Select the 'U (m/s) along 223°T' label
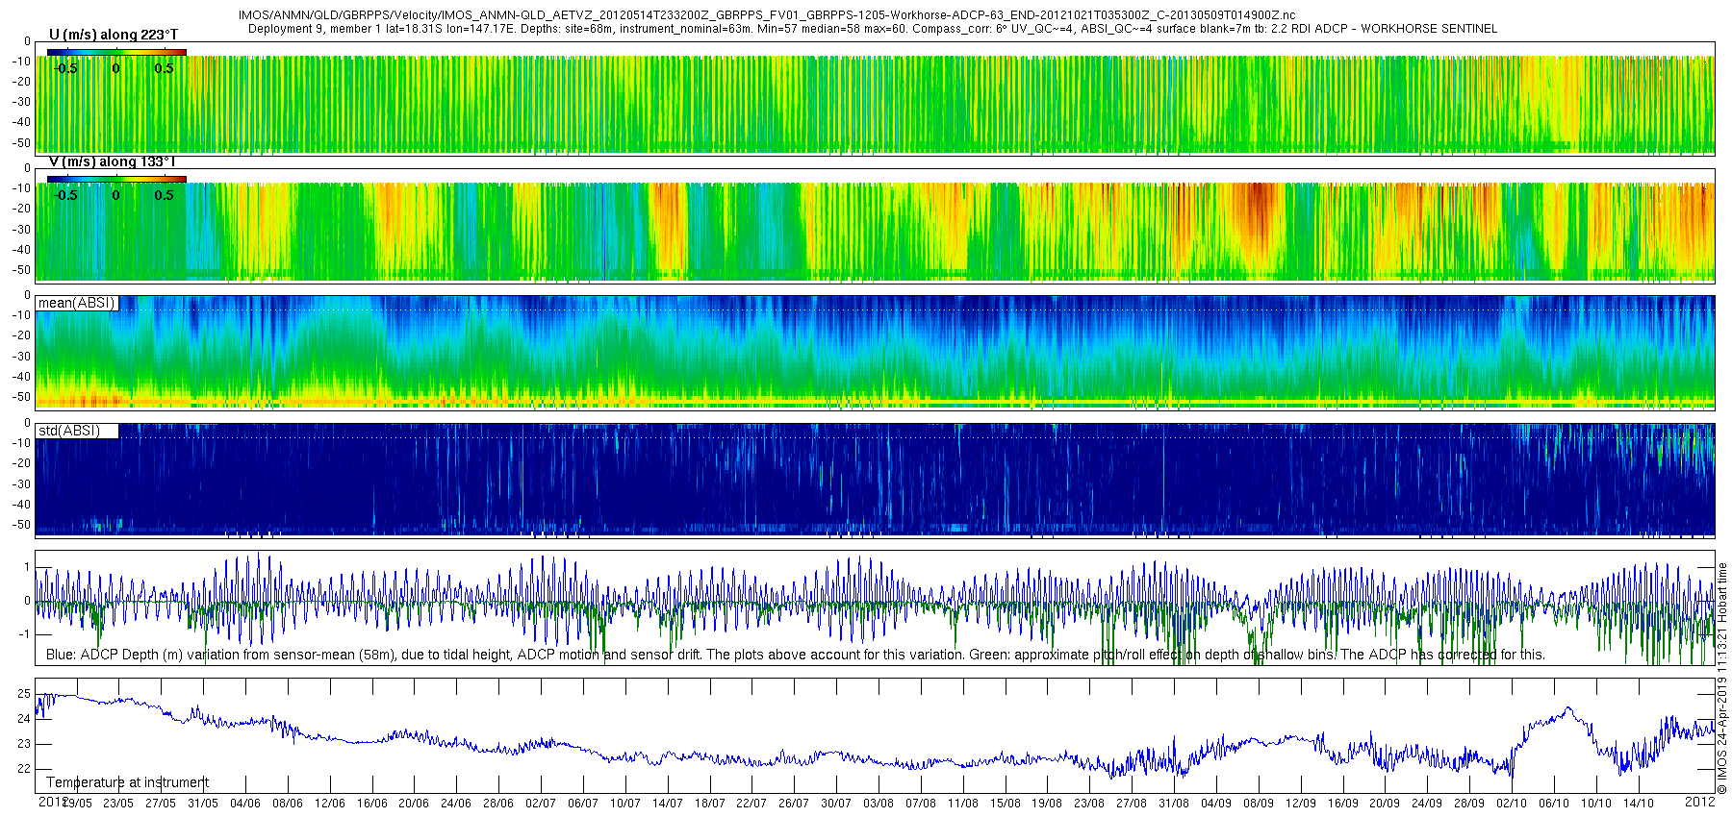The image size is (1732, 817). point(114,36)
